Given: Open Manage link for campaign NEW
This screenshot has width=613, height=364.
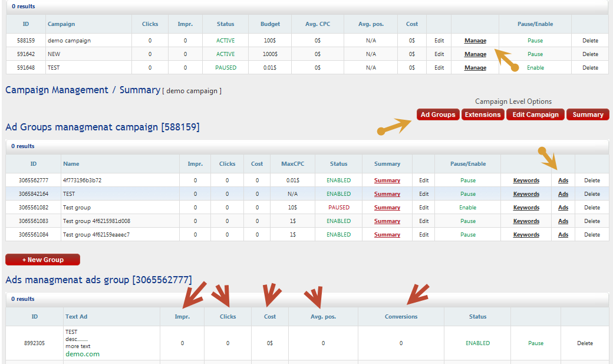Looking at the screenshot, I should 475,54.
